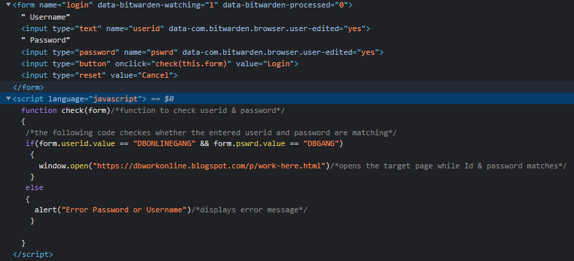
Task: Click the value="Cancel" attribute
Action: pos(142,75)
